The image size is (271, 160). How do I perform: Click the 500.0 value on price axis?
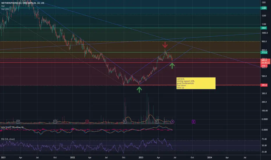(x=265, y=76)
